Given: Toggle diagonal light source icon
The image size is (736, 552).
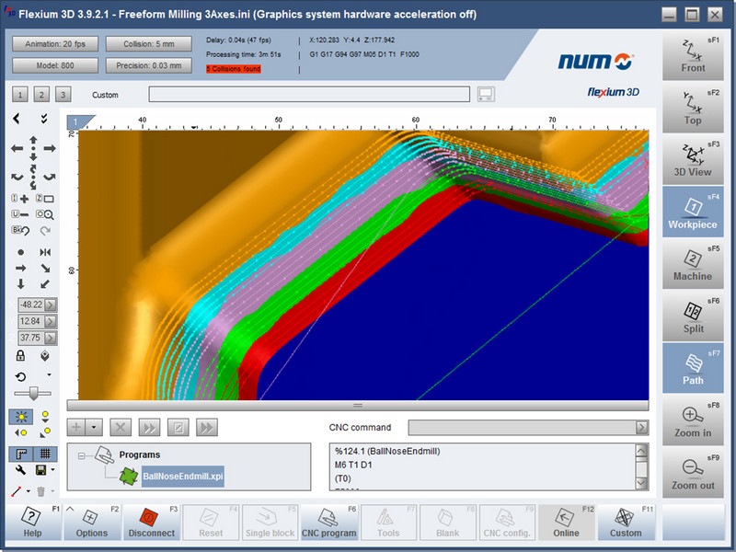Looking at the screenshot, I should point(45,431).
